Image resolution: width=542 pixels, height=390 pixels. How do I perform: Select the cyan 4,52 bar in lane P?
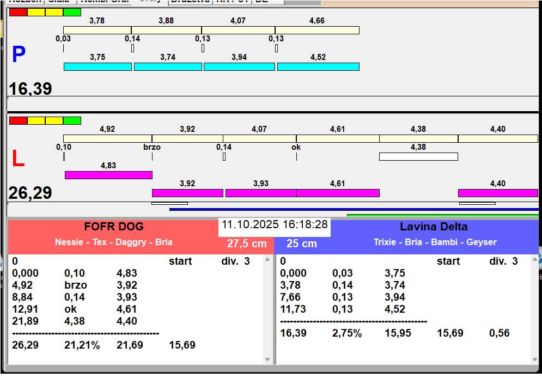(318, 66)
